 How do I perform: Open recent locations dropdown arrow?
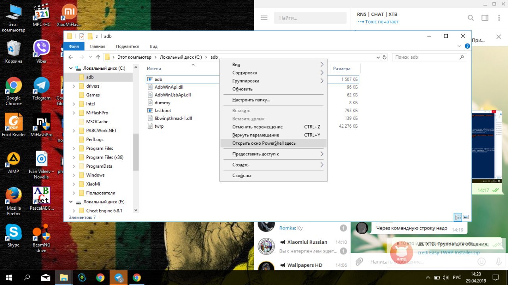coord(91,57)
